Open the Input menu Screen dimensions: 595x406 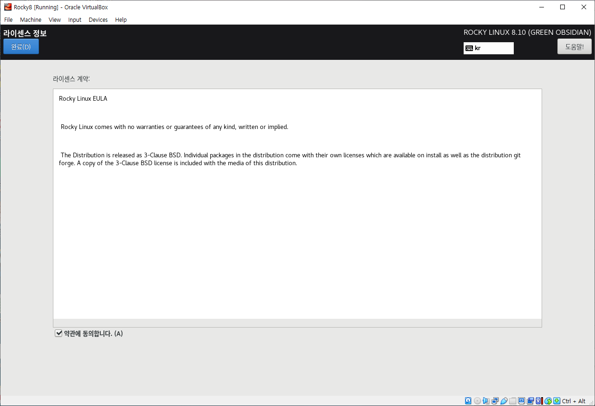75,19
